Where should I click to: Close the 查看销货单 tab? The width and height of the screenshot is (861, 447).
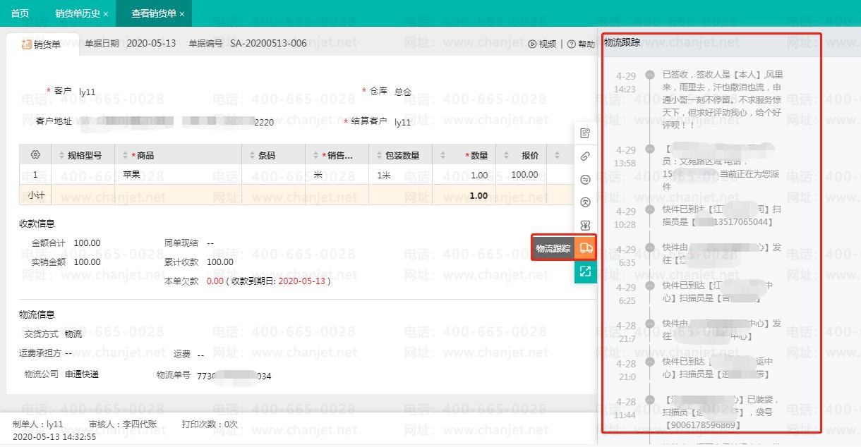[x=182, y=14]
